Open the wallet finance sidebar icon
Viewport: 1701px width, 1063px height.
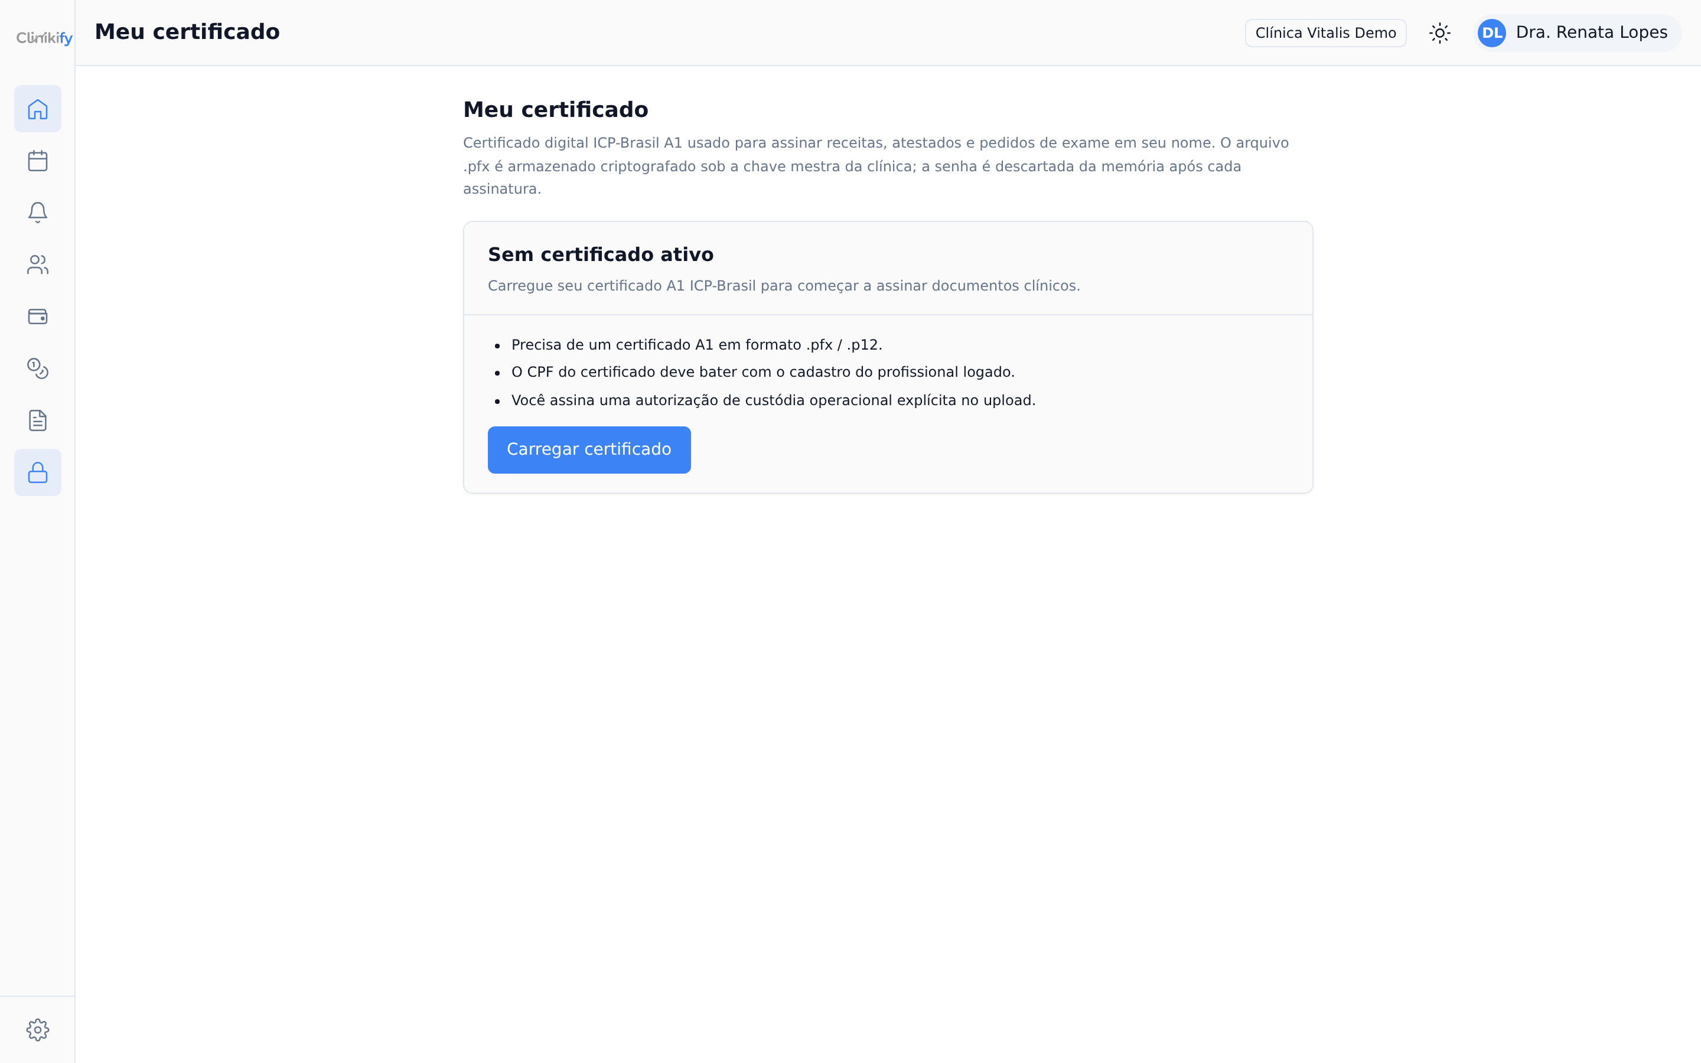[x=38, y=317]
